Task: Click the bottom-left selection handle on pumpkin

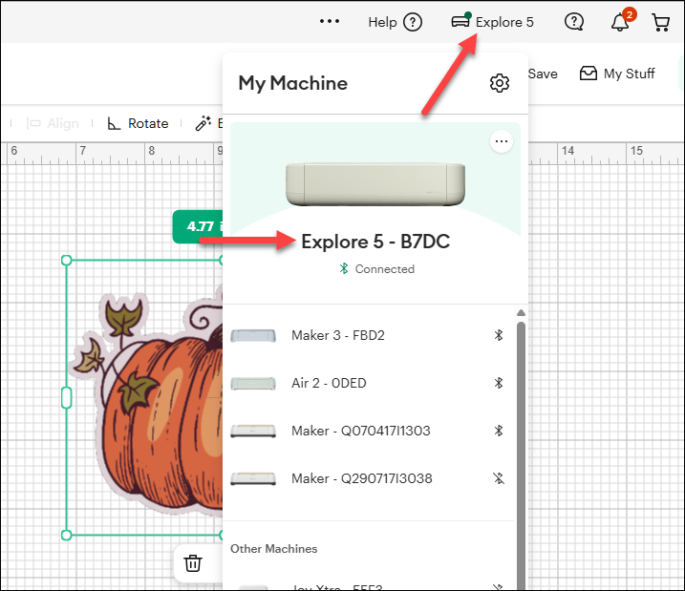Action: click(x=67, y=535)
